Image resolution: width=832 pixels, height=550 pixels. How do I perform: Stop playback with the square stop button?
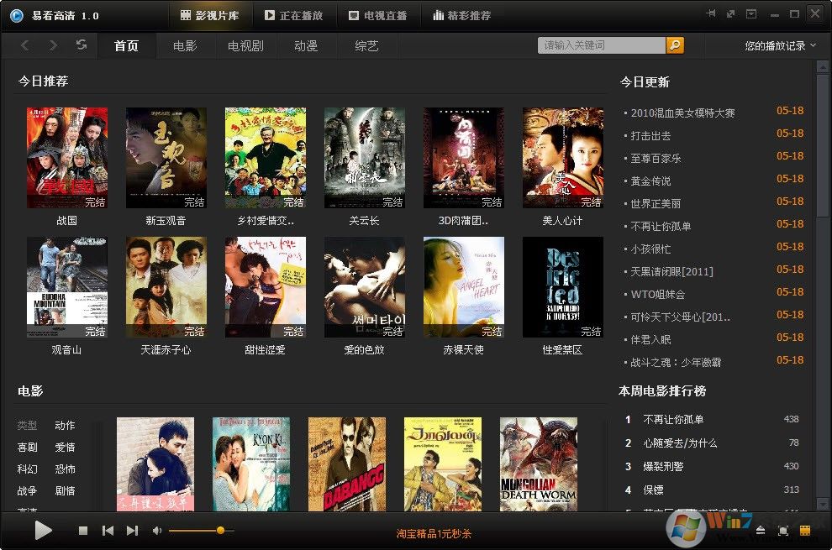click(82, 531)
